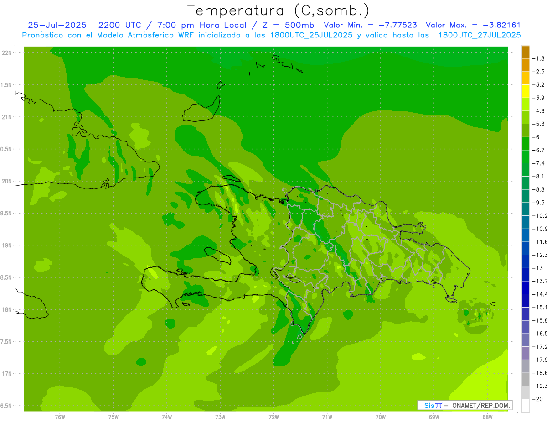Screen dimensions: 547x423
Task: Click the "-15.8" colorbar label
Action: click(539, 320)
